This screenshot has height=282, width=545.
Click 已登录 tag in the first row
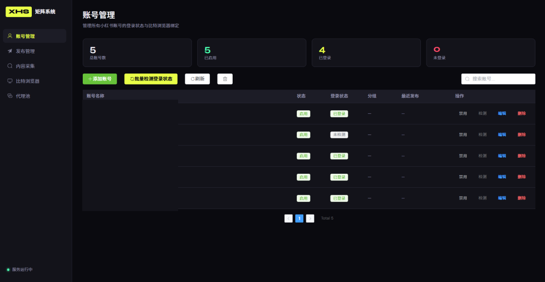tap(339, 113)
